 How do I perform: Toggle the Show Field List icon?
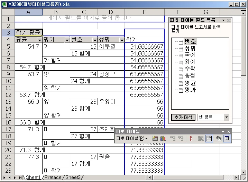point(227,139)
